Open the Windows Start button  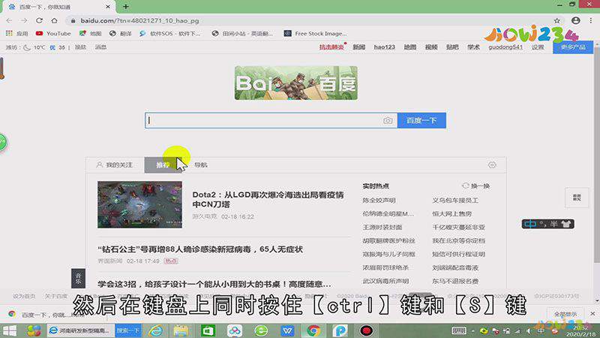click(10, 330)
